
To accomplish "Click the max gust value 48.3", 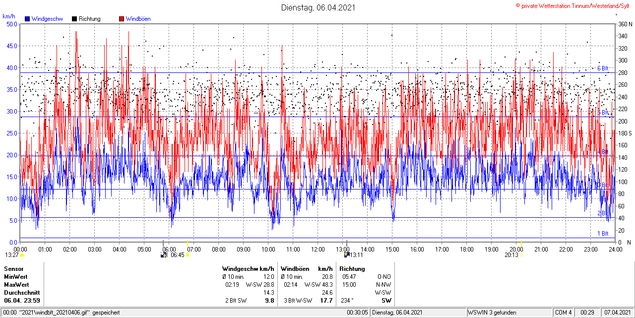I will pos(327,285).
